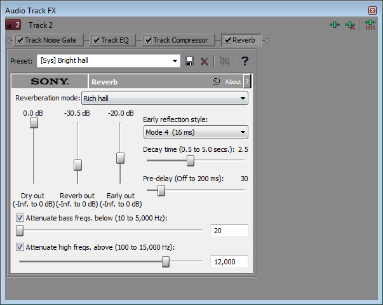Click the greyed plug-in settings icon next to delete
The height and width of the screenshot is (305, 383).
(224, 61)
